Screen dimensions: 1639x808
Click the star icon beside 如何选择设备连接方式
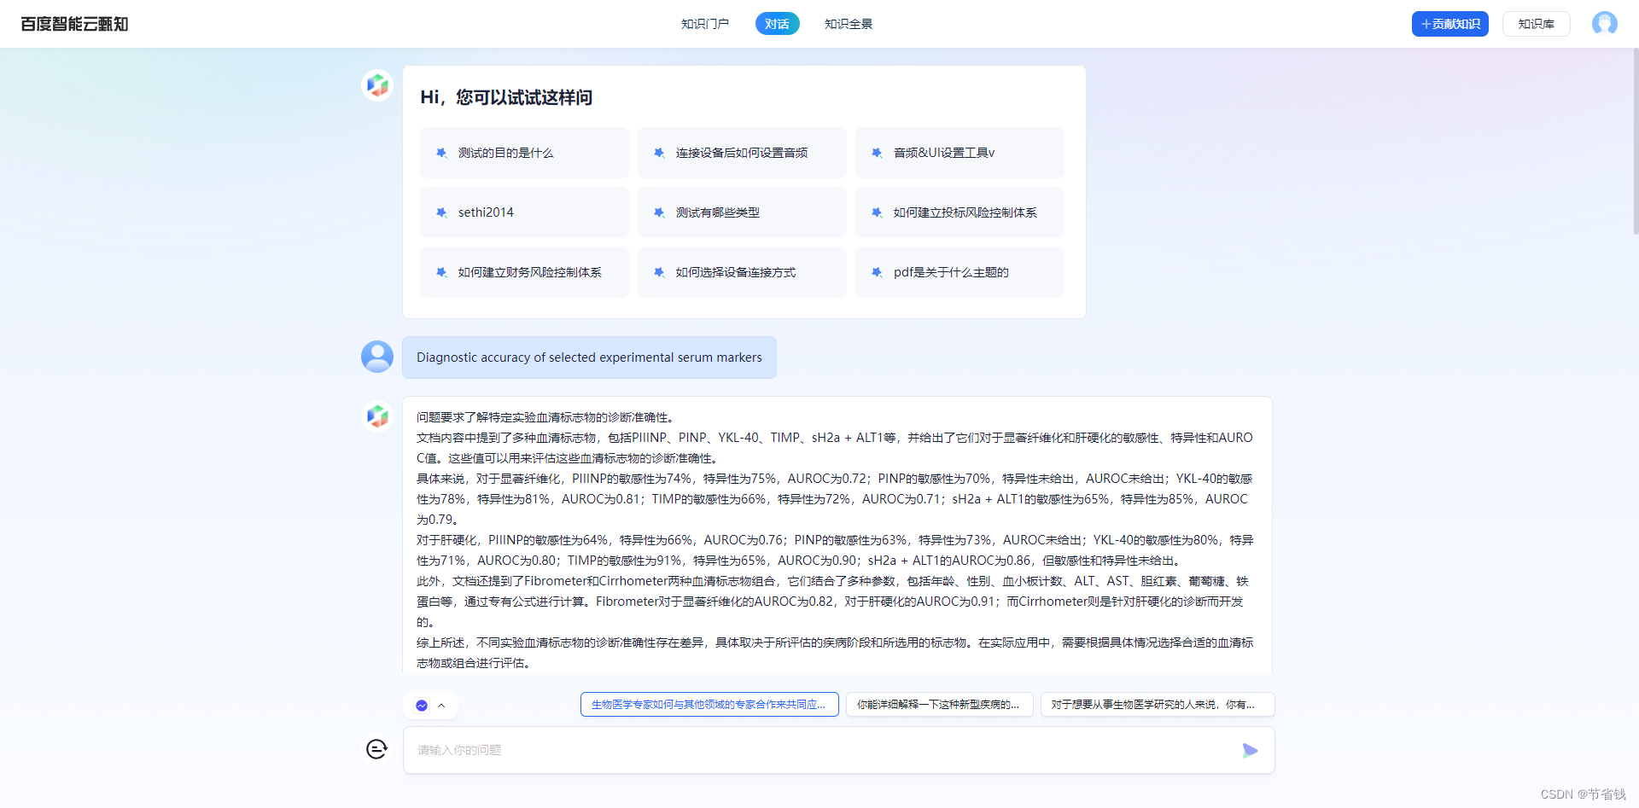[x=659, y=272]
